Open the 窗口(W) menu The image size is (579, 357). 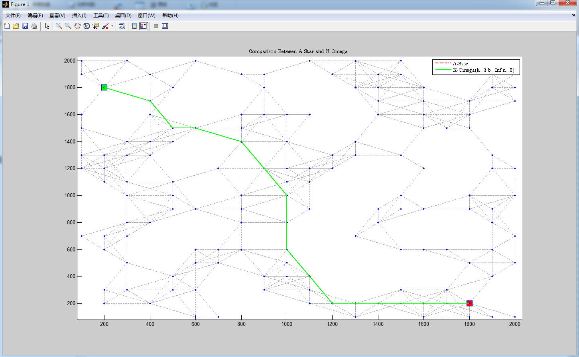(x=146, y=16)
